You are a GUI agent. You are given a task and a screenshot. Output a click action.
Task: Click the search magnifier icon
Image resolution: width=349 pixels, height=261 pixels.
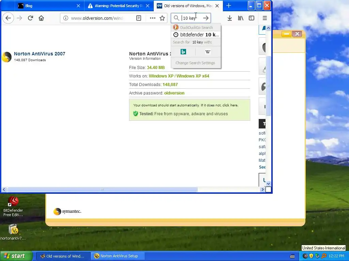point(176,18)
